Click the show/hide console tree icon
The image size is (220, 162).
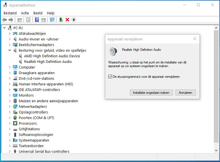pos(20,20)
